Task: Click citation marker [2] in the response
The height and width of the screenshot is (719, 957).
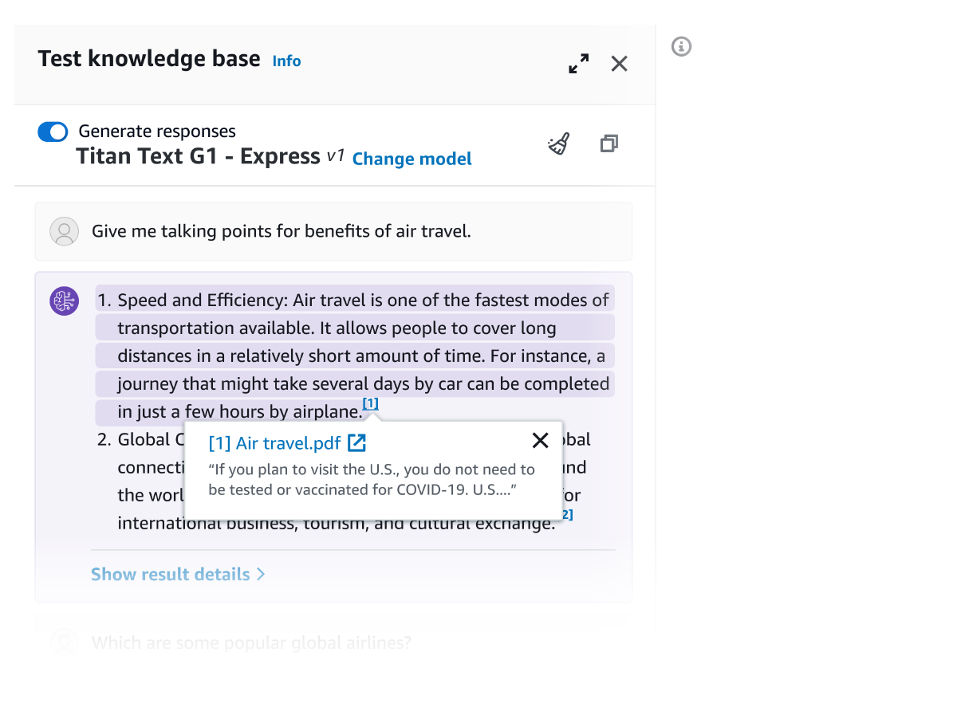Action: [x=565, y=514]
